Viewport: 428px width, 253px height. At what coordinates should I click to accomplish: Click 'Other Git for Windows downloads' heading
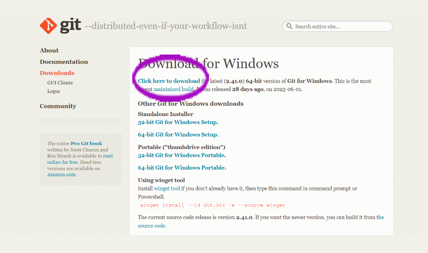[x=191, y=104]
